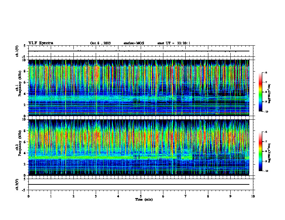
Task: Click the 'start UT = 22:20: 1' text
Action: coord(174,43)
